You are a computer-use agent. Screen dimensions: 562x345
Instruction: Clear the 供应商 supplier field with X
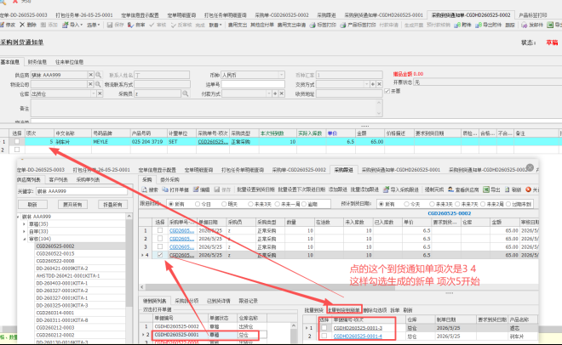tap(90, 75)
